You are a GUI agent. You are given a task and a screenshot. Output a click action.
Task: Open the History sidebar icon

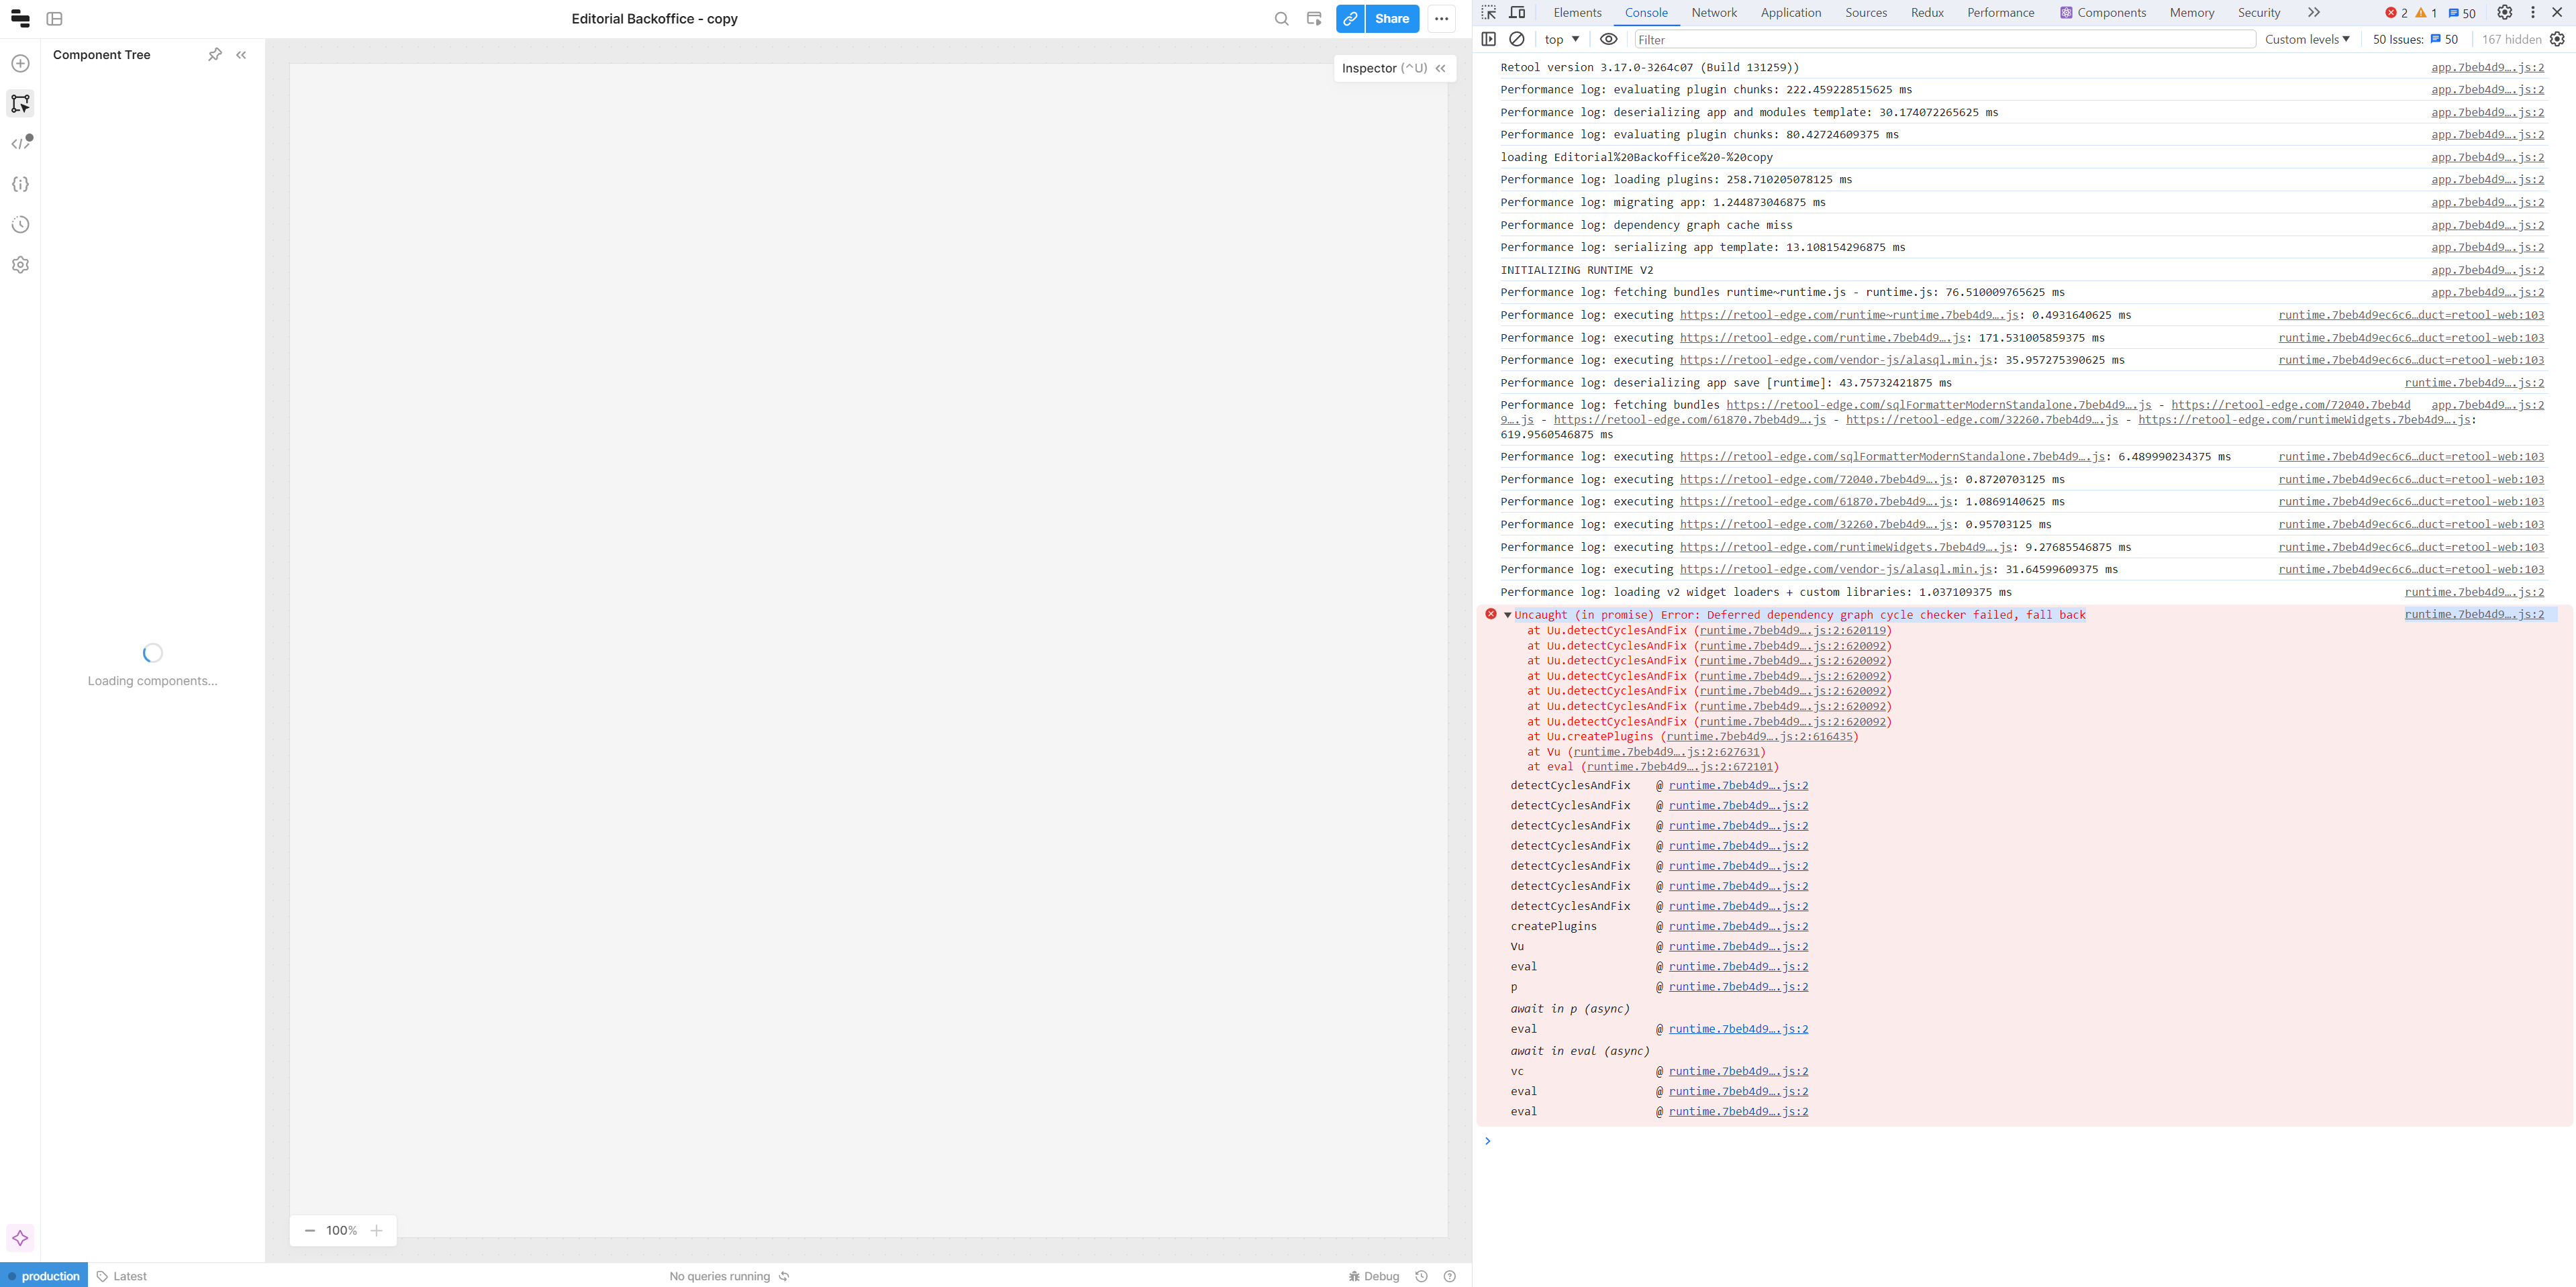20,224
